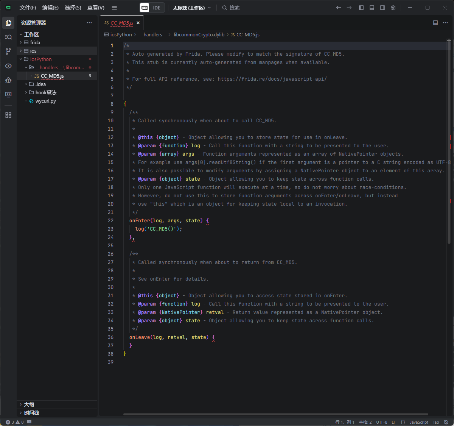Image resolution: width=454 pixels, height=426 pixels.
Task: Open the 文件(F) menu
Action: pos(28,8)
